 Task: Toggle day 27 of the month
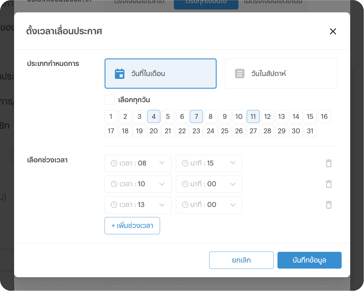click(253, 131)
